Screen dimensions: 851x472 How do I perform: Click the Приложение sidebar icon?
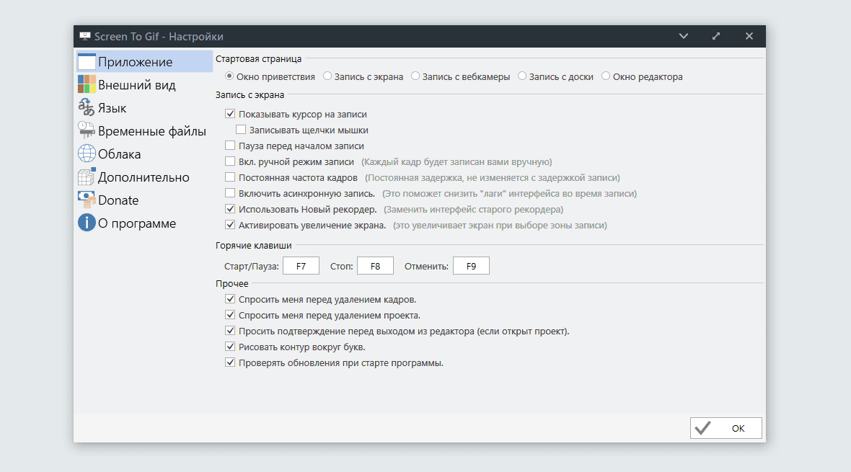[x=87, y=62]
